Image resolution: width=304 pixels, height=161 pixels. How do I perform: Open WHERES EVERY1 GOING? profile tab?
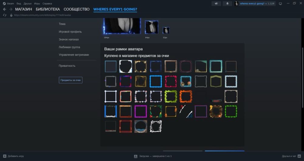[x=115, y=9]
